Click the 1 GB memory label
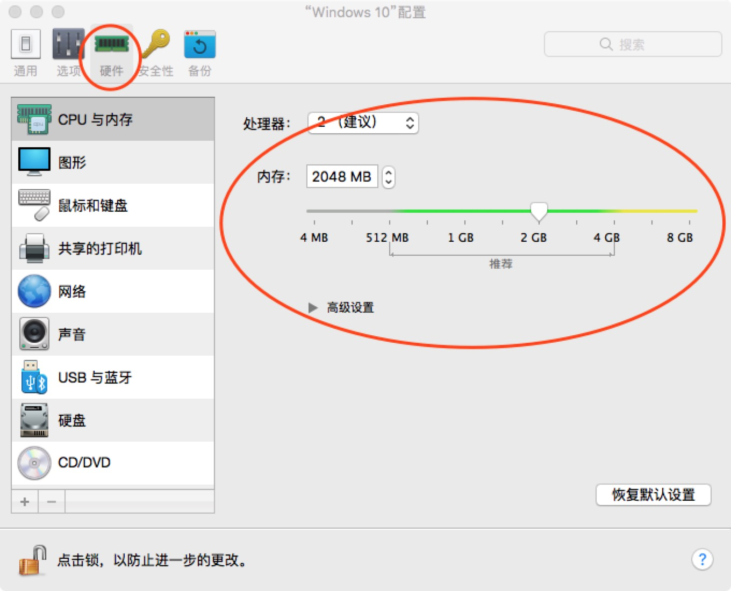This screenshot has width=731, height=591. coord(461,237)
